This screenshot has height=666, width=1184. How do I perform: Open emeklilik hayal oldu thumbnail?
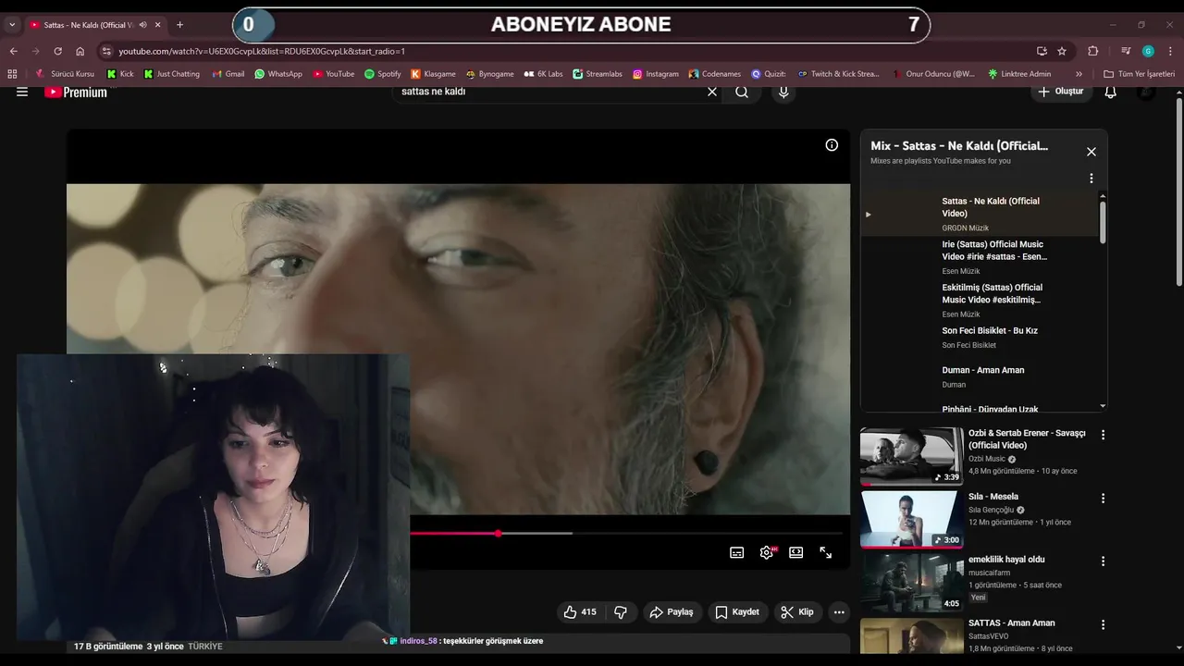(x=912, y=582)
